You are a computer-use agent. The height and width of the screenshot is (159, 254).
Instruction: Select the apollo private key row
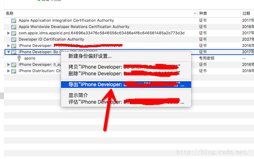point(129,58)
